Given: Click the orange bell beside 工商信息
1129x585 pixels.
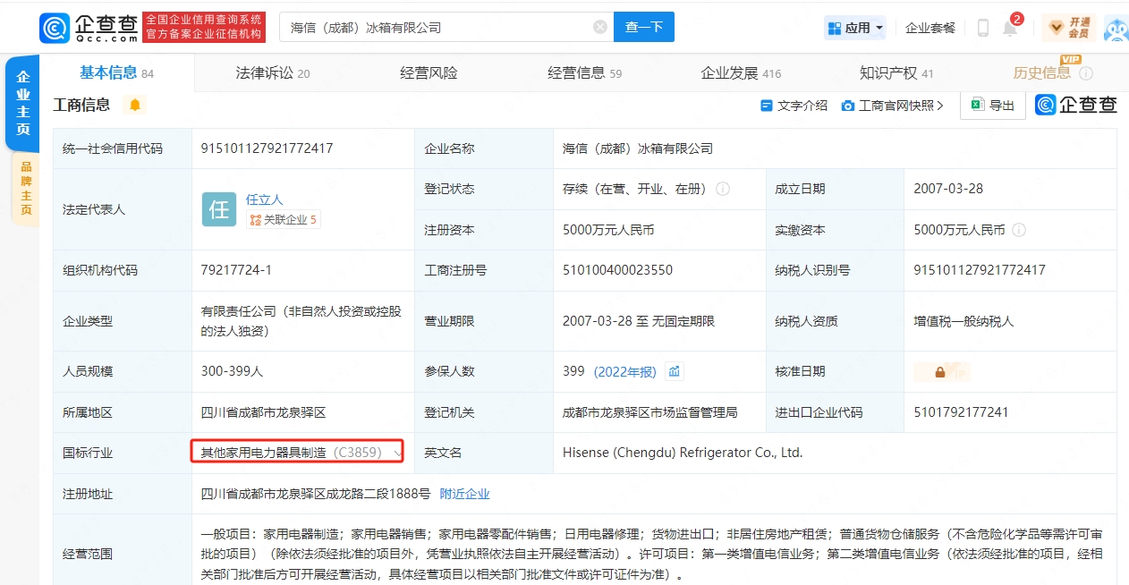Looking at the screenshot, I should click(135, 105).
